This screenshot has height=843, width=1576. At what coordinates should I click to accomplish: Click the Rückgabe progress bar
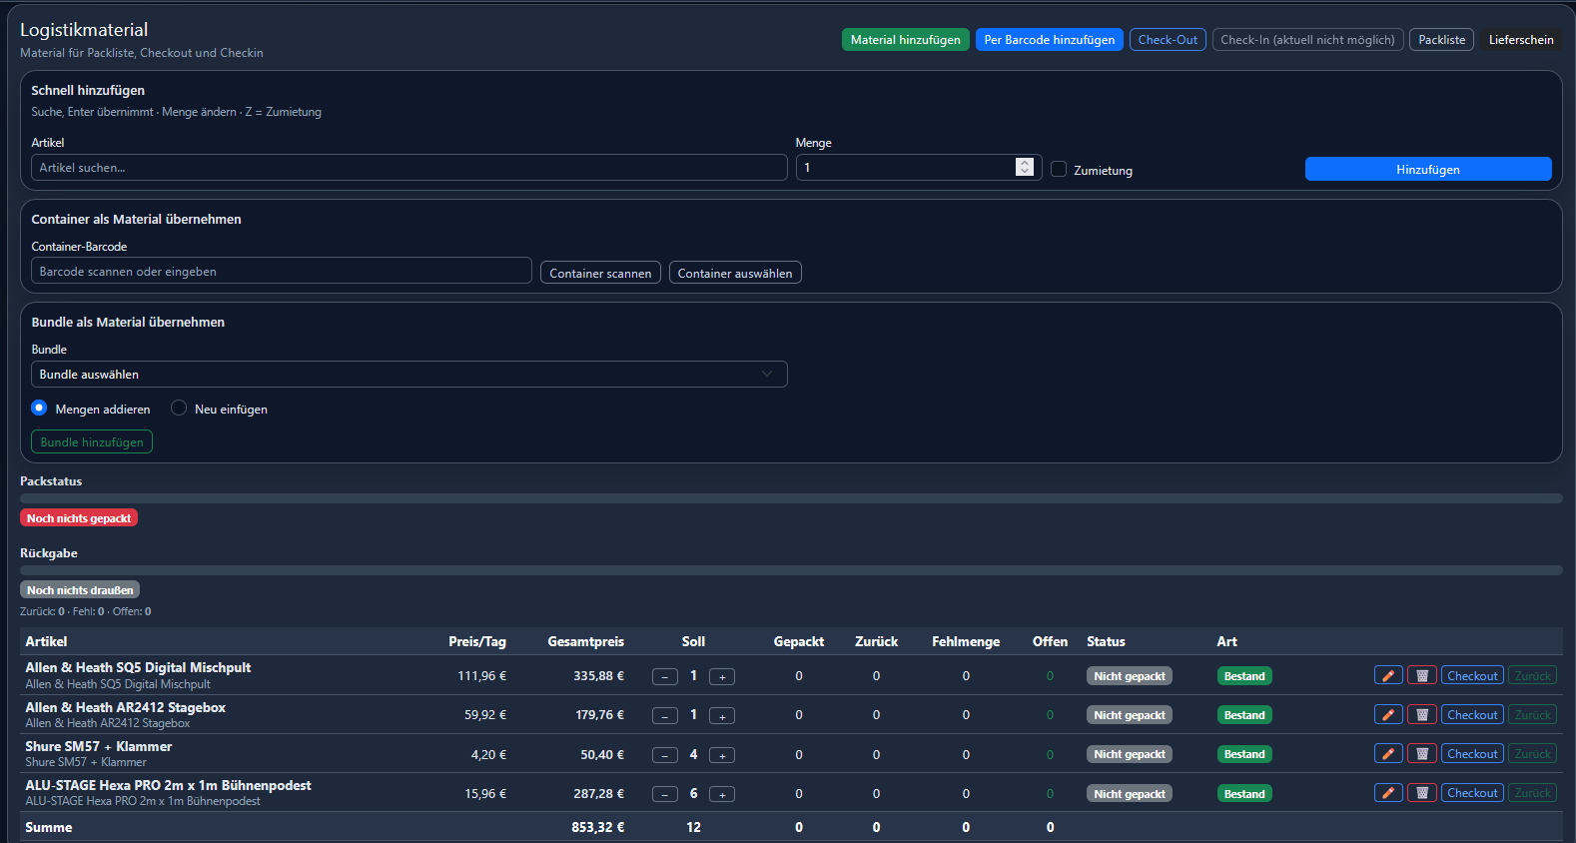(x=791, y=570)
